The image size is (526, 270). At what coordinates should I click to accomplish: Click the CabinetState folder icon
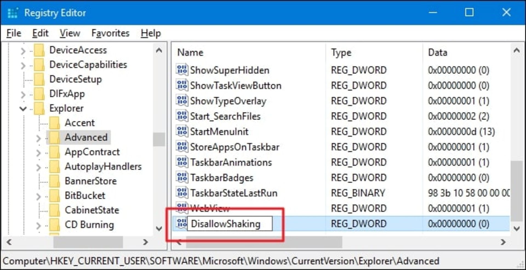(55, 210)
